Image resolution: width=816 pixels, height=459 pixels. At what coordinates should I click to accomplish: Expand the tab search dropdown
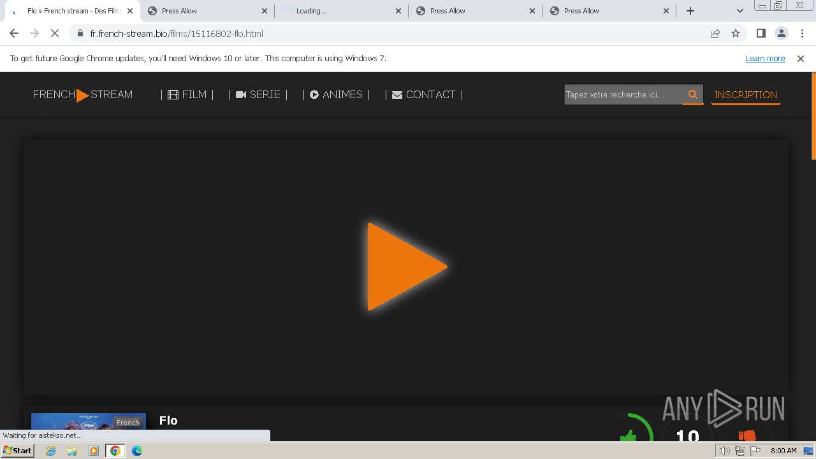(x=739, y=11)
